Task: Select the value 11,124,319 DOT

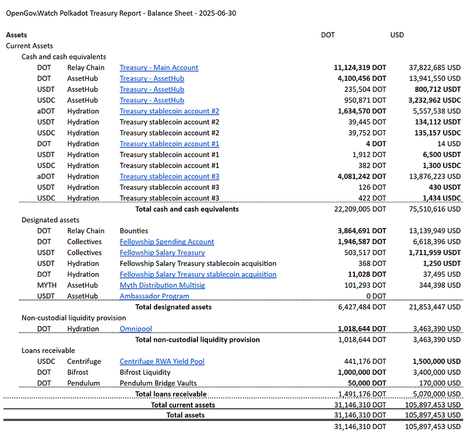Action: [x=360, y=67]
